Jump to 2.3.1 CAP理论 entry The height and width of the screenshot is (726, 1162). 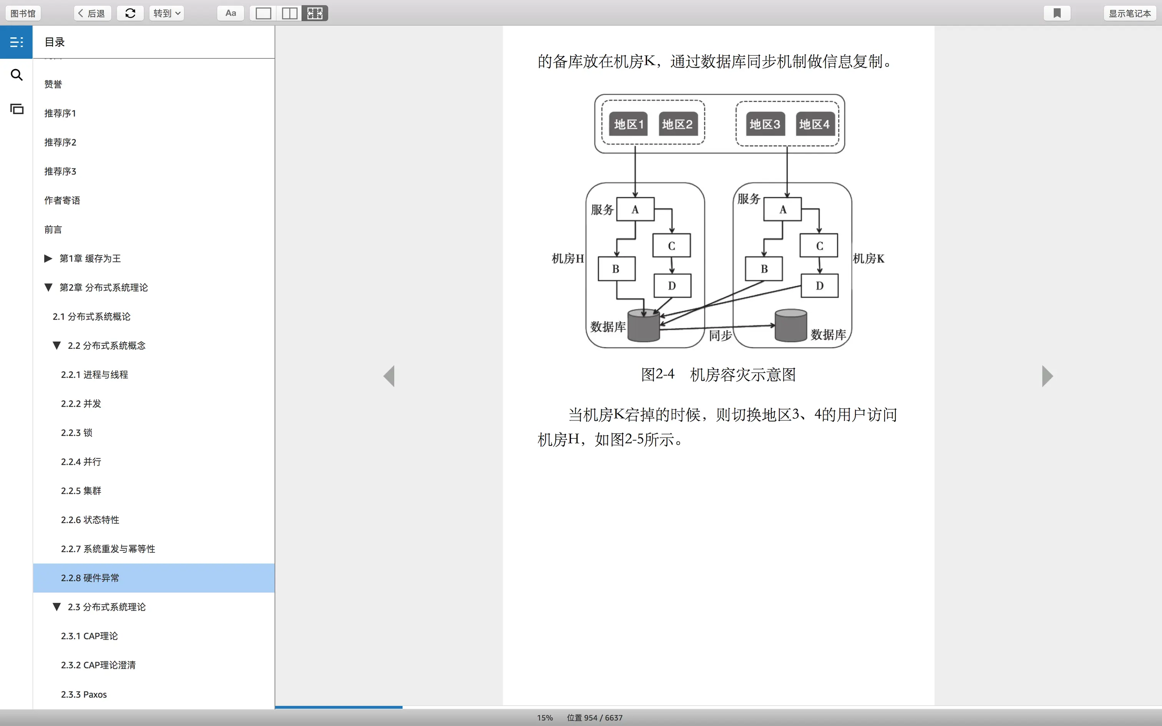pos(89,636)
